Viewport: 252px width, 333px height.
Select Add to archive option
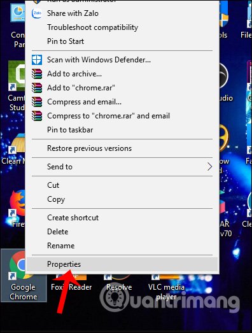click(122, 74)
